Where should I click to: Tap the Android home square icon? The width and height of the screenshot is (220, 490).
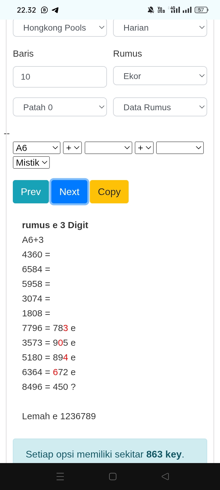(x=113, y=476)
